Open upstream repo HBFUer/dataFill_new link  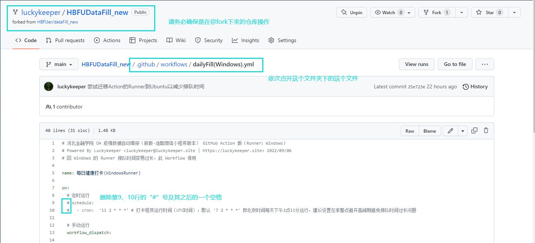(x=58, y=22)
